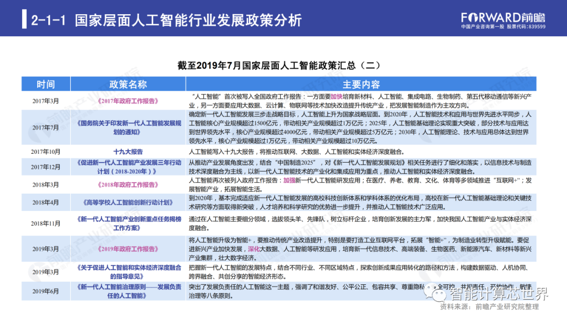Click the content starting 确定新一代人工智能发展三步走战略目标
Image resolution: width=567 pixels, height=319 pixels.
point(360,127)
